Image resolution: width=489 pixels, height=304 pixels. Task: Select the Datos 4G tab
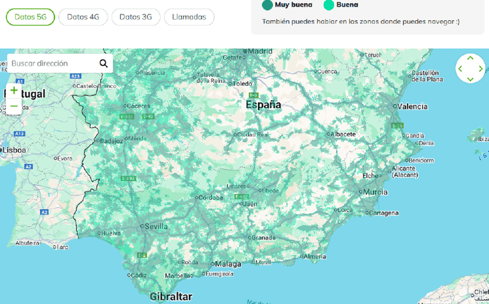tap(83, 16)
